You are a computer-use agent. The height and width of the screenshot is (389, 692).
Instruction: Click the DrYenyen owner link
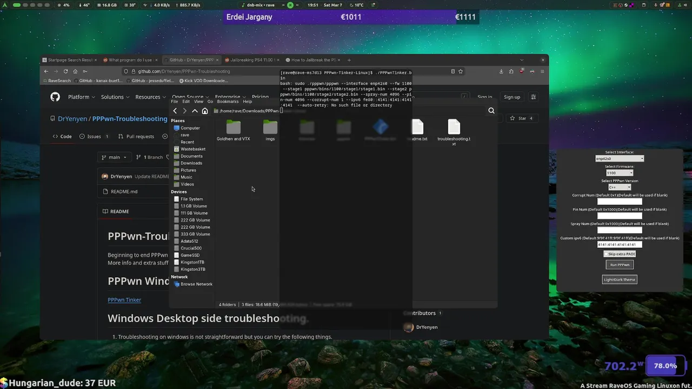(72, 119)
